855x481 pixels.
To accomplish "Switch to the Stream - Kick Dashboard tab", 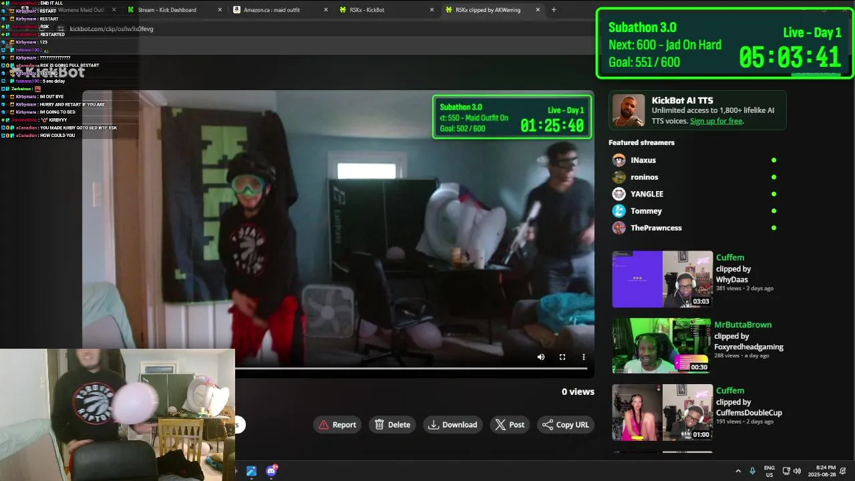I will click(167, 10).
